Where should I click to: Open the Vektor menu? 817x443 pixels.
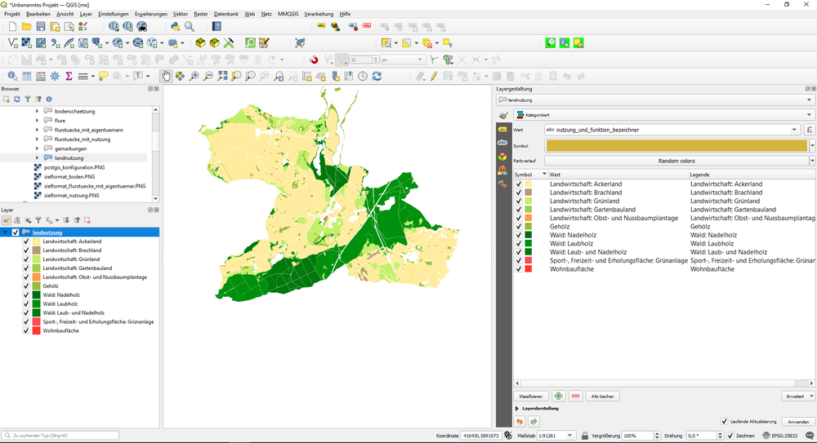(x=180, y=14)
